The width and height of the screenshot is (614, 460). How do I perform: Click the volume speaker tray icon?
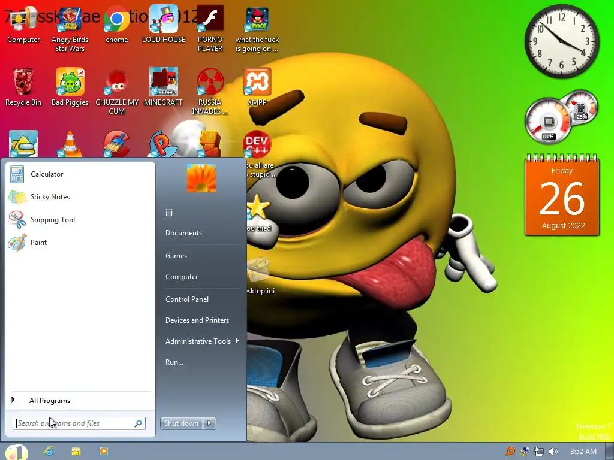[x=553, y=452]
